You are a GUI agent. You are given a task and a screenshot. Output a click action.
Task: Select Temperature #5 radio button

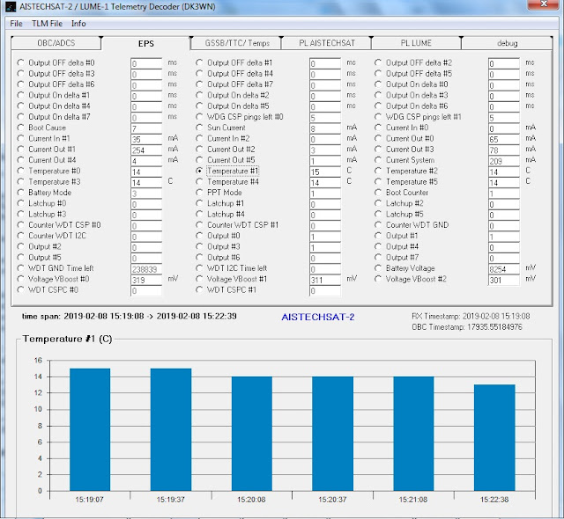pos(378,181)
